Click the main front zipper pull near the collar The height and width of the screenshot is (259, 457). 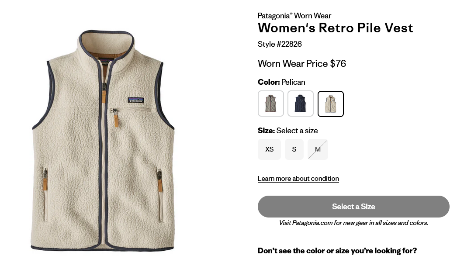coord(104,94)
